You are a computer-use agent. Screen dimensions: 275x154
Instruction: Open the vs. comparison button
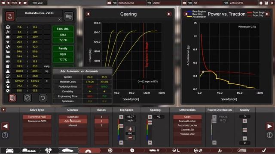pyautogui.click(x=10, y=16)
